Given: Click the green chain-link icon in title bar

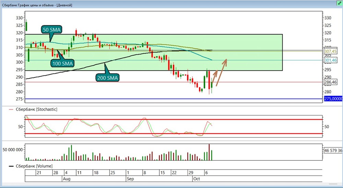Looking at the screenshot, I should tap(340, 3).
